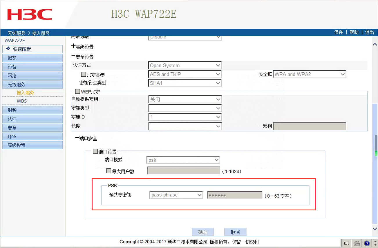This screenshot has width=378, height=248.
Task: Collapse the 安全设置 section
Action: click(x=73, y=56)
